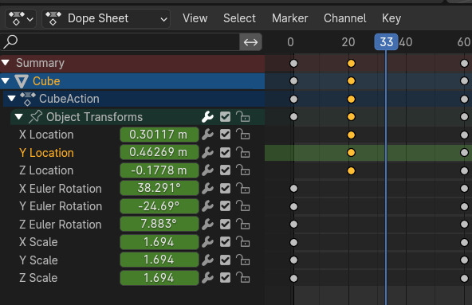Viewport: 472px width, 305px height.
Task: Lock the Y Location channel
Action: coord(242,153)
